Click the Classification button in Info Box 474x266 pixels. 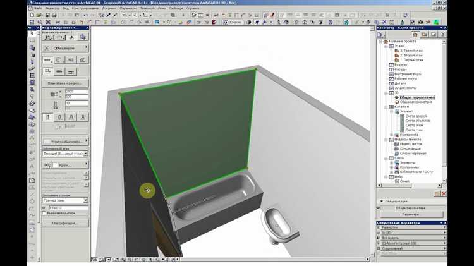(x=65, y=224)
